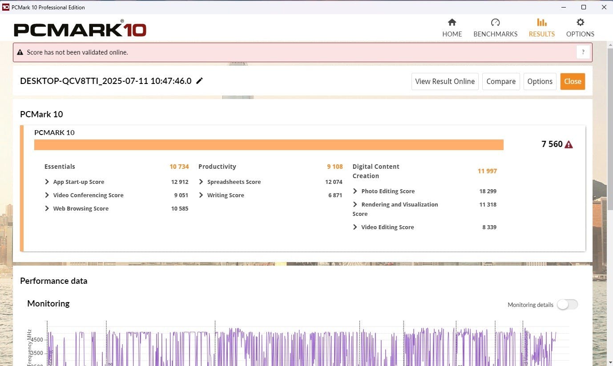Click the Monitoring heading
Screen dimensions: 613x366
pos(48,303)
